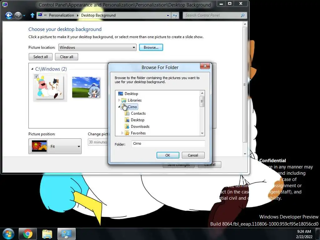Click Cancel in Browse For Folder
This screenshot has height=240, width=320.
point(193,155)
